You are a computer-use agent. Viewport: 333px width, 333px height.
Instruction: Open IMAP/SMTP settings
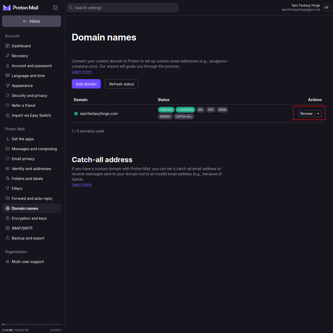[x=32, y=228]
